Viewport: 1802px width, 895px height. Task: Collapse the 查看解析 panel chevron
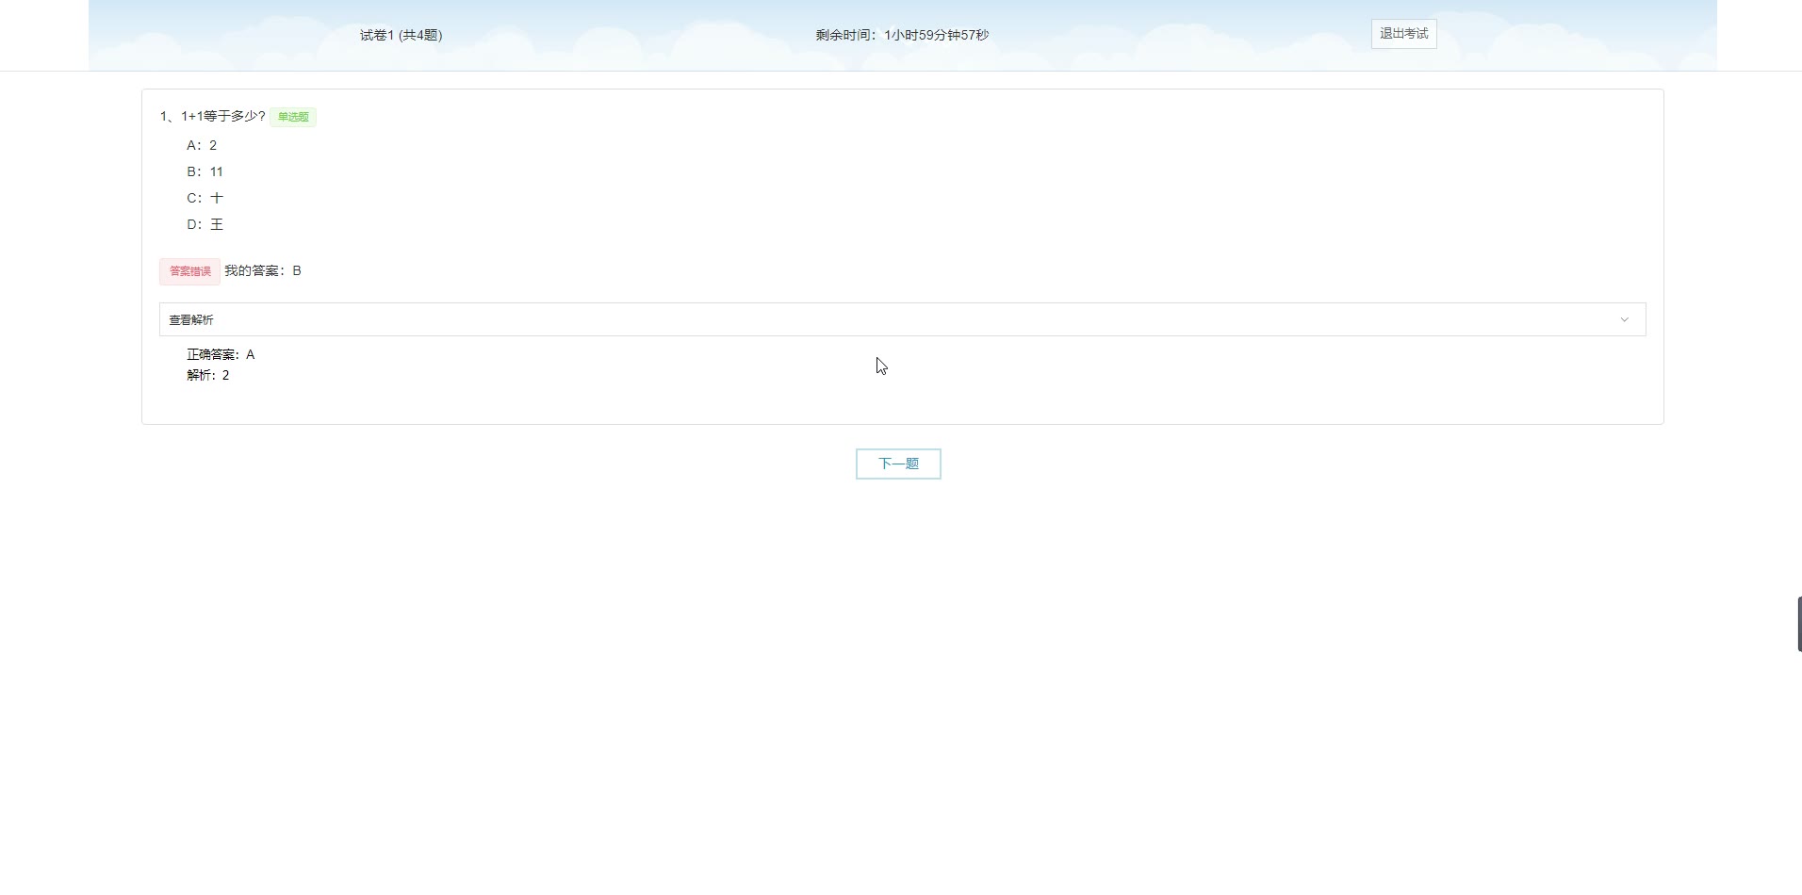[1624, 319]
